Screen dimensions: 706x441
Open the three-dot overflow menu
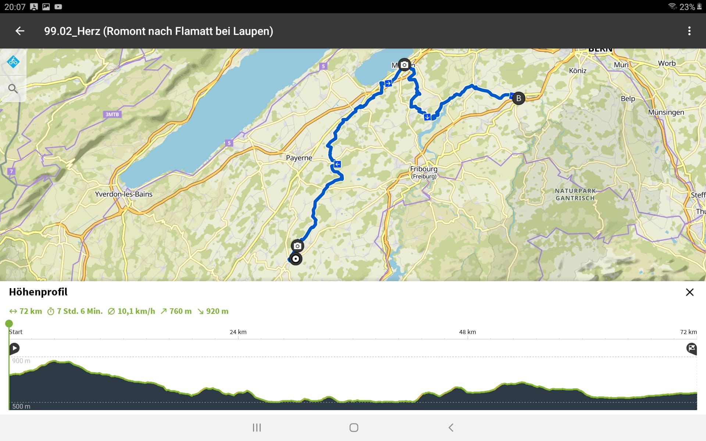click(x=689, y=31)
